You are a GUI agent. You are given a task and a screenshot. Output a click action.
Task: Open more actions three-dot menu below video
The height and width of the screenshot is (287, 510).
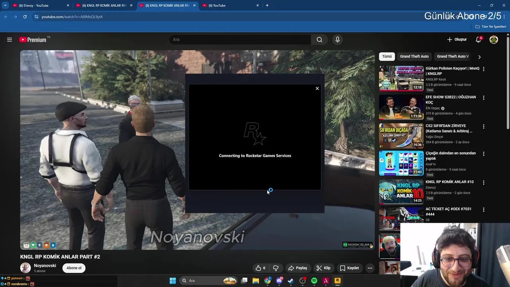(370, 268)
